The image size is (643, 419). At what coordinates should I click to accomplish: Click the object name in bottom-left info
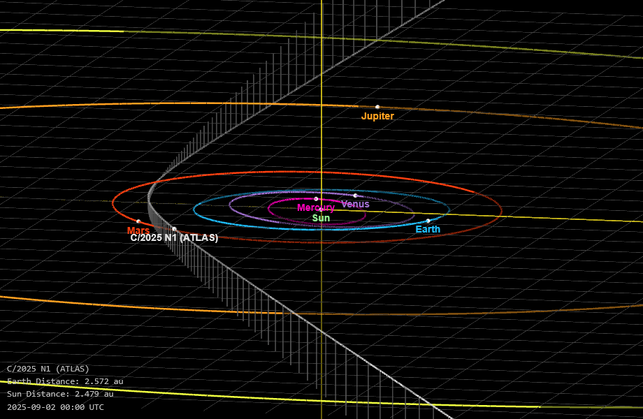[x=48, y=369]
